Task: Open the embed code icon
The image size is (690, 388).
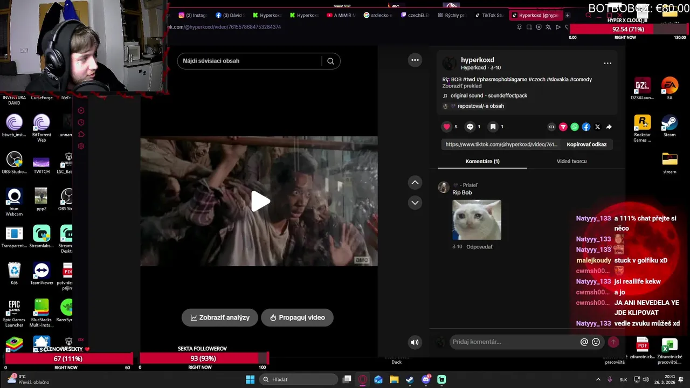Action: [551, 127]
